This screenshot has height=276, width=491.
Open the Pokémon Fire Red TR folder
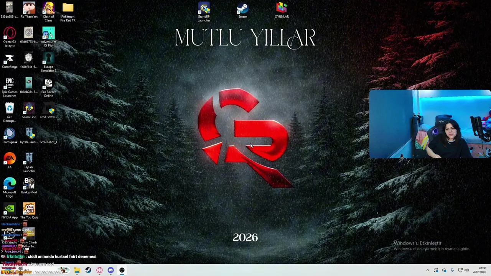pos(68,12)
